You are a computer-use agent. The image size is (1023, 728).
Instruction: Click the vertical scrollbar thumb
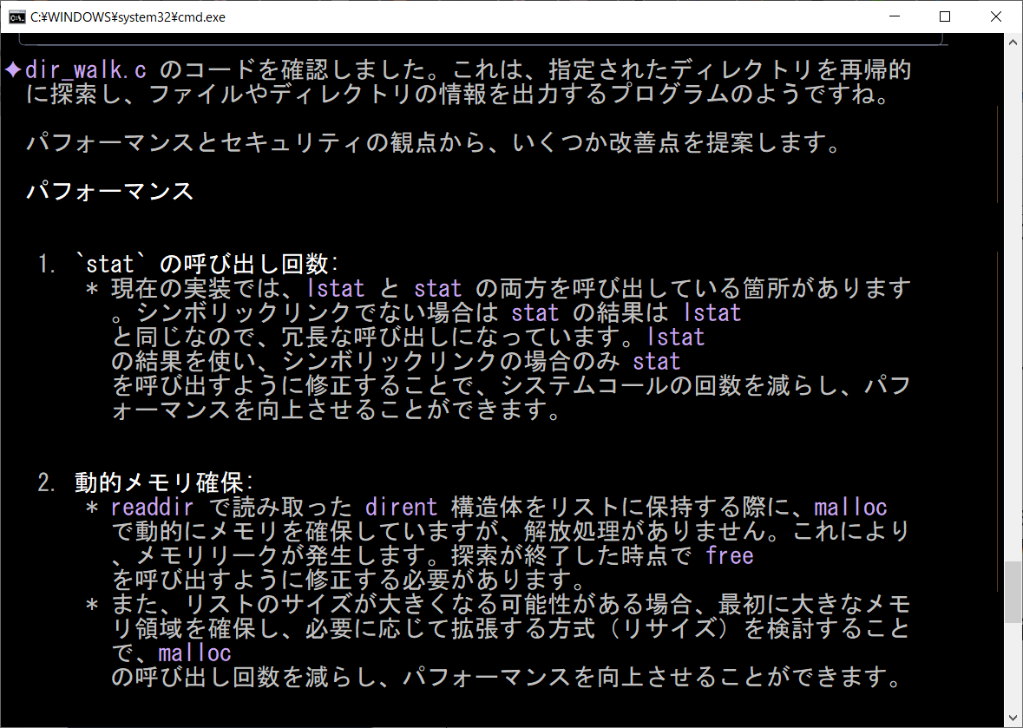pyautogui.click(x=1013, y=591)
